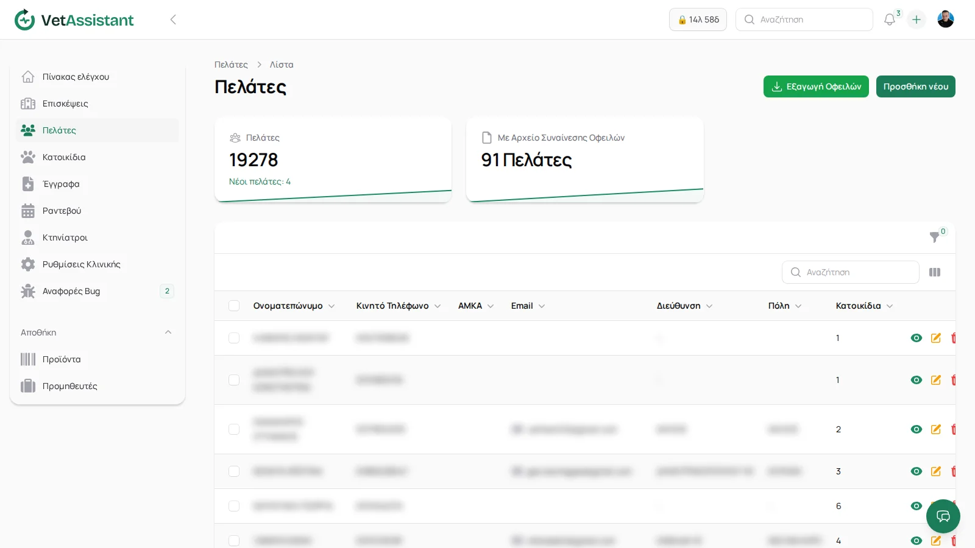View the customer with 6 pets

[916, 506]
